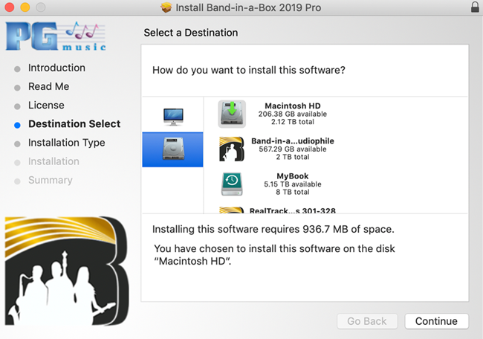Click the "8 TB total" text
Image resolution: width=483 pixels, height=339 pixels.
coord(292,193)
